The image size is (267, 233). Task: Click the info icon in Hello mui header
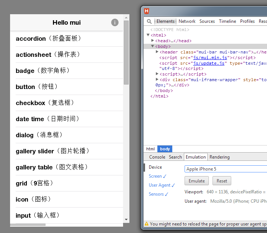(x=115, y=22)
